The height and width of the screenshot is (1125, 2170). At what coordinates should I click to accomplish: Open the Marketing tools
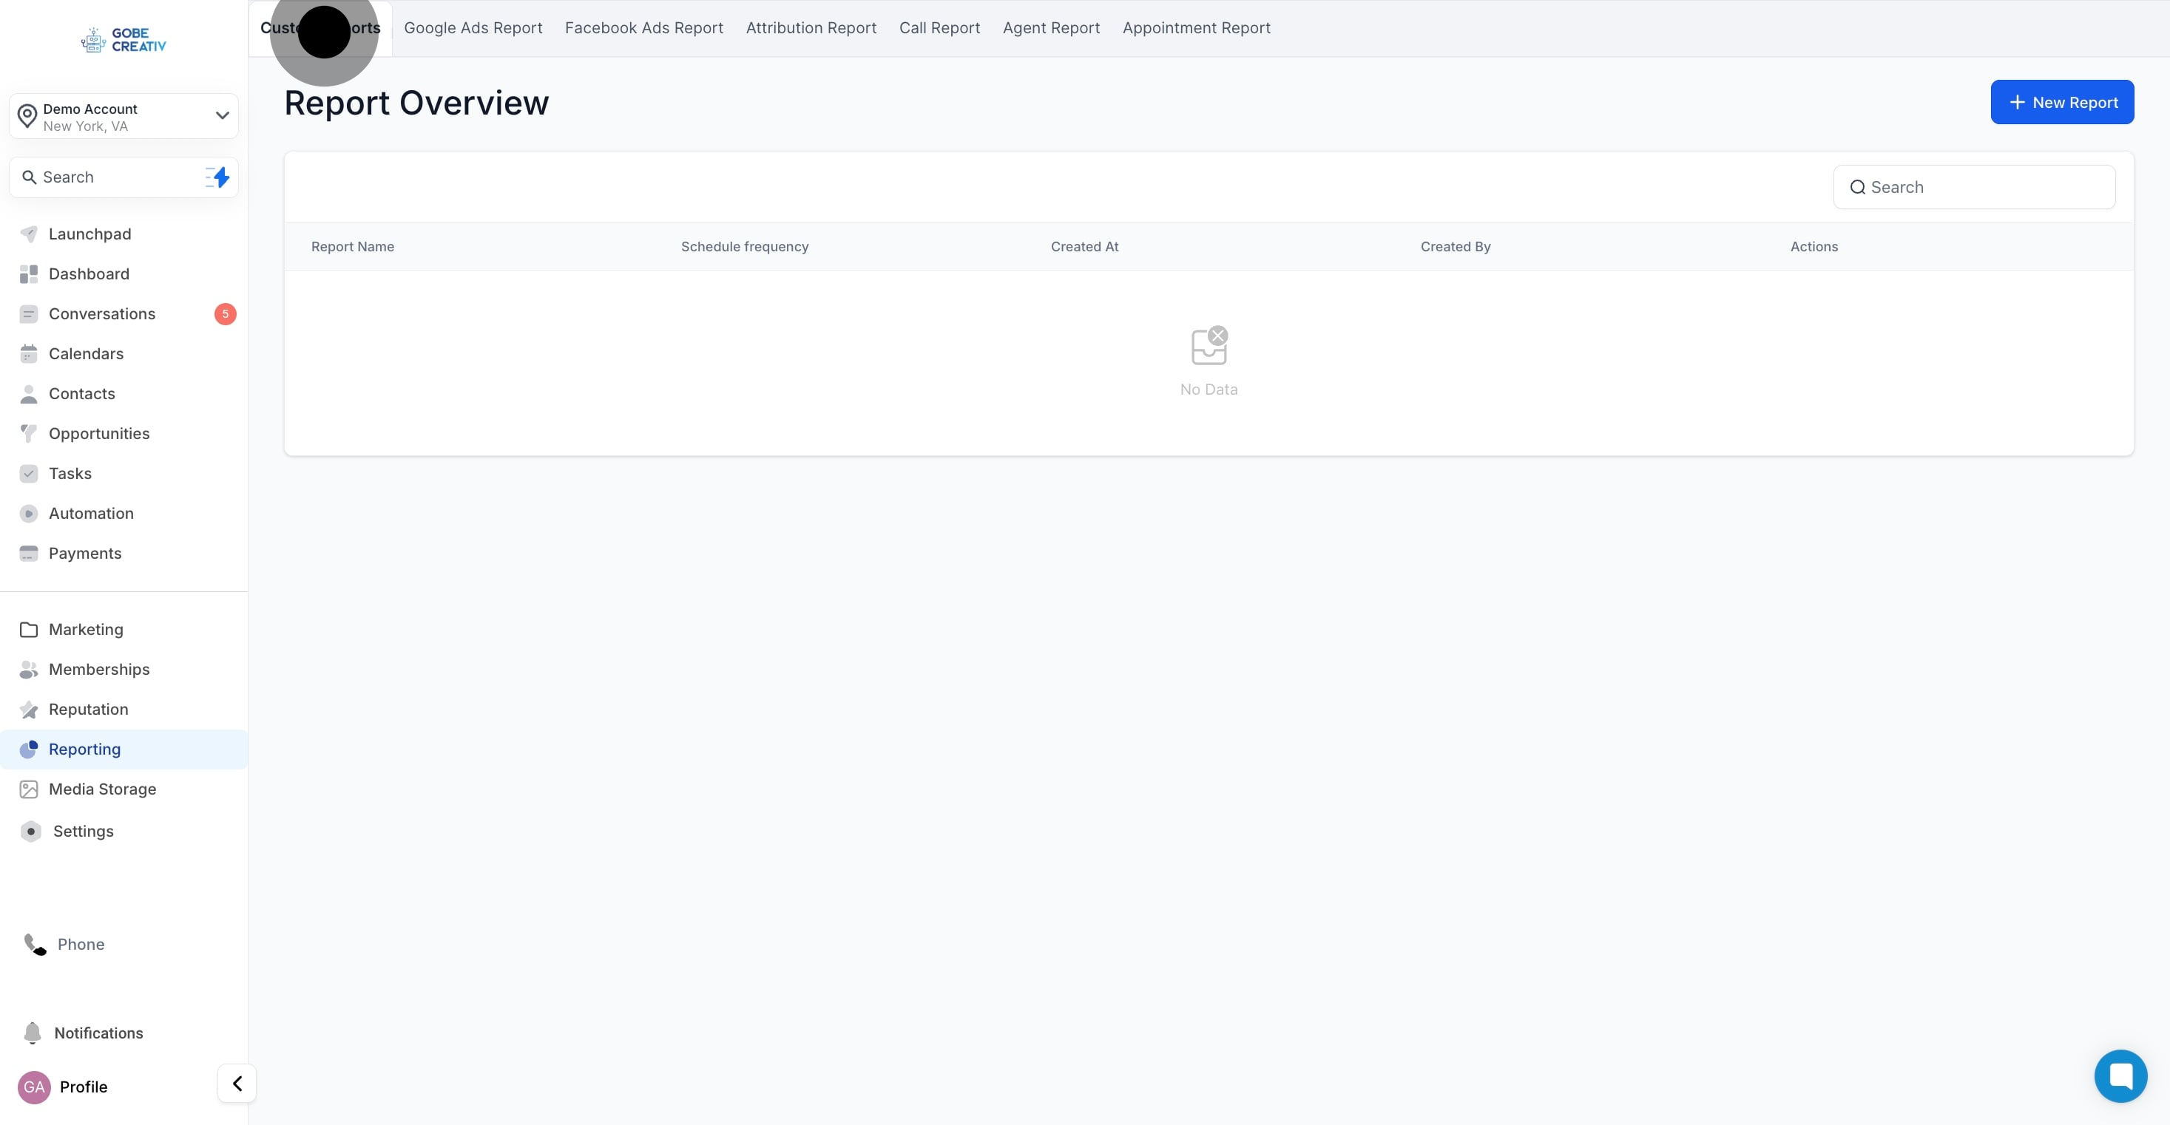[84, 629]
